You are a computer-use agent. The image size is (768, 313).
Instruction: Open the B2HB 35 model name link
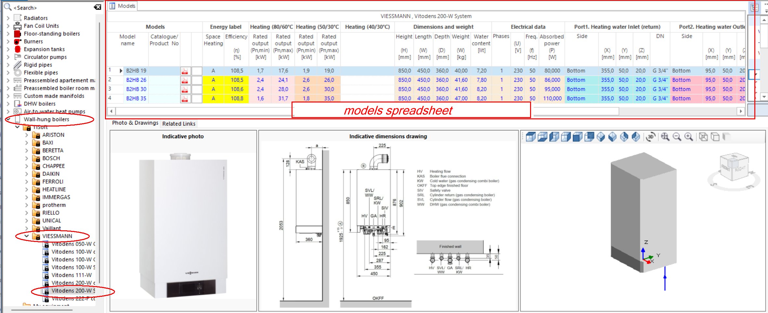point(136,98)
